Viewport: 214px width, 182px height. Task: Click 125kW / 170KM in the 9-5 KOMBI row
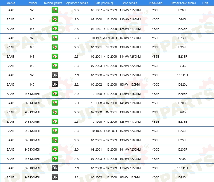[130, 122]
